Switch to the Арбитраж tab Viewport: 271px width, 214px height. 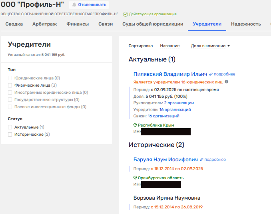[x=44, y=24]
